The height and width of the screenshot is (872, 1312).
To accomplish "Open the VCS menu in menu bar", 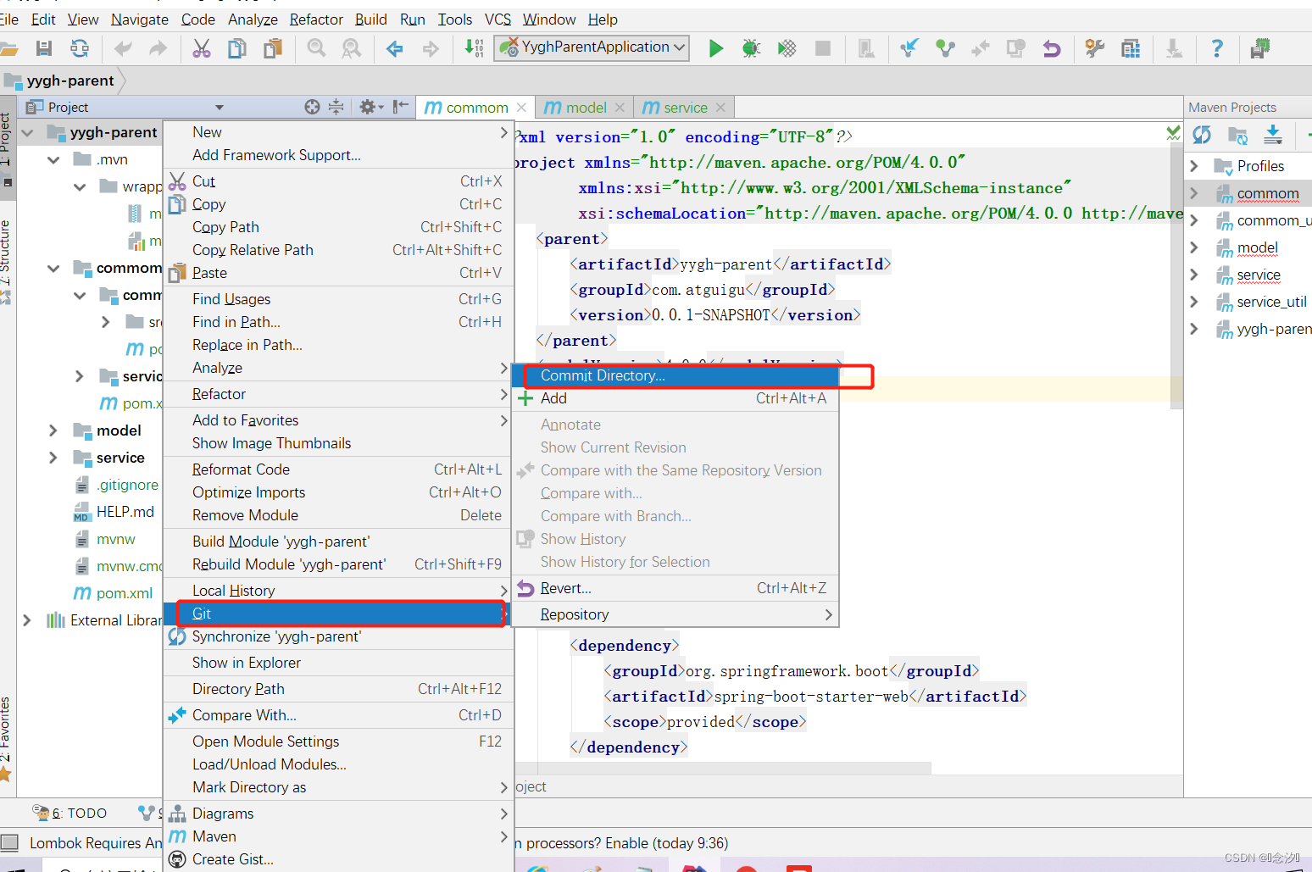I will [x=498, y=19].
